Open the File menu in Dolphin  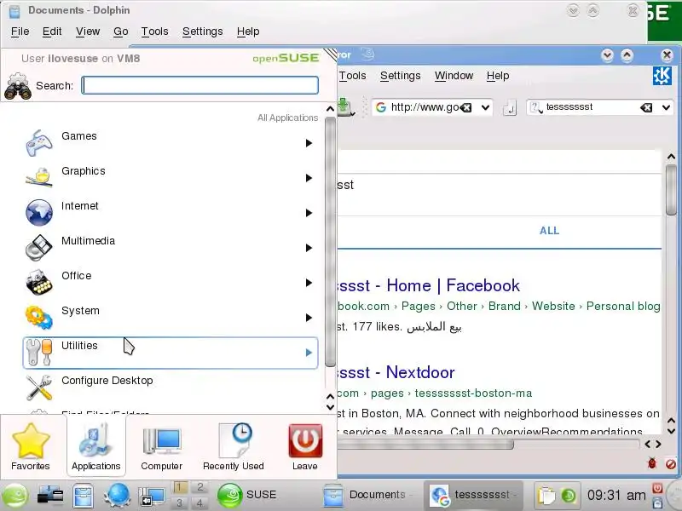(x=20, y=32)
